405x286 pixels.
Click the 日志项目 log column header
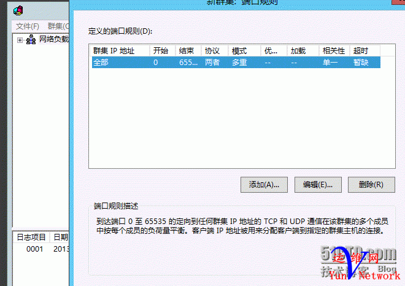pos(31,237)
